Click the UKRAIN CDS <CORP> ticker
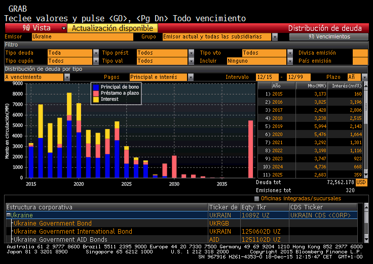The height and width of the screenshot is (264, 373). coord(320,215)
